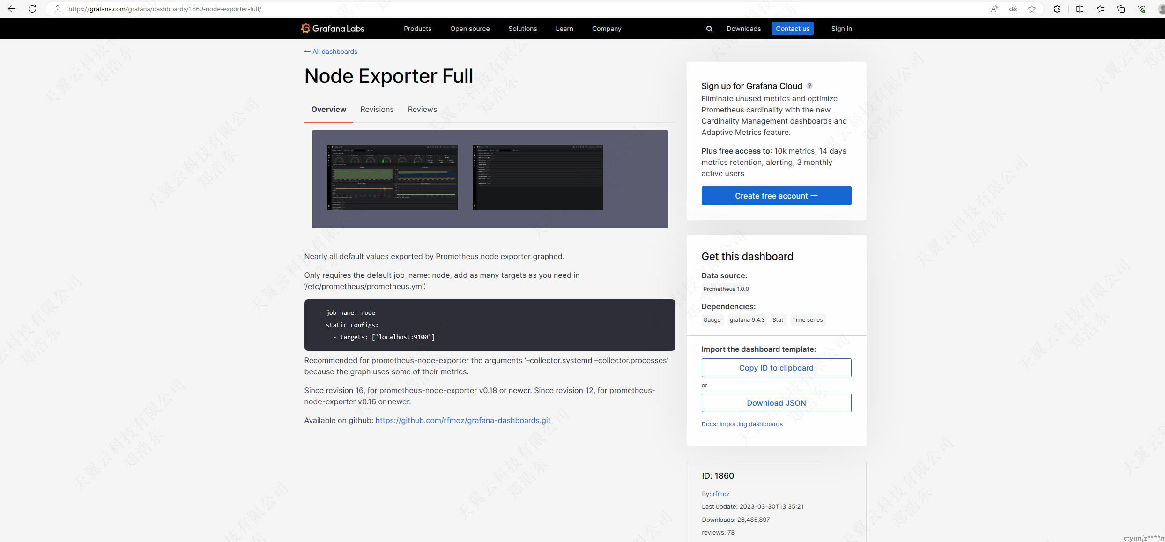
Task: Click the grafana 9.4.3 dependency tag
Action: coord(747,320)
